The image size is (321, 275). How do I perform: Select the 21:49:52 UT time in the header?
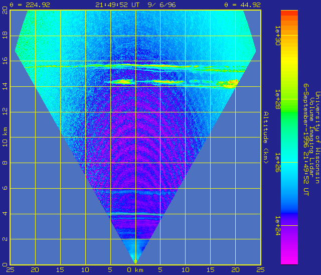coord(117,5)
